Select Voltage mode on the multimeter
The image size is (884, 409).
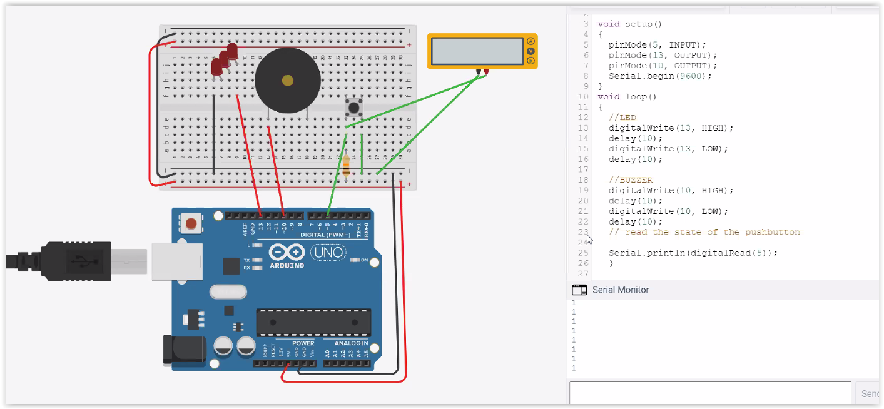[531, 51]
